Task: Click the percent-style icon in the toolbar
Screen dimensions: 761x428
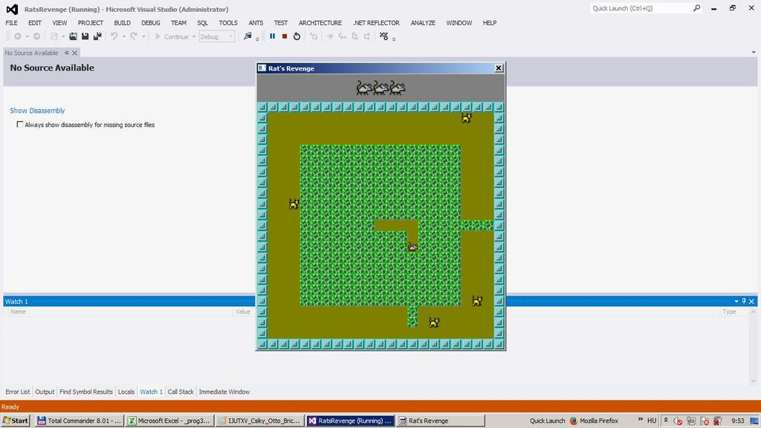Action: pyautogui.click(x=384, y=36)
